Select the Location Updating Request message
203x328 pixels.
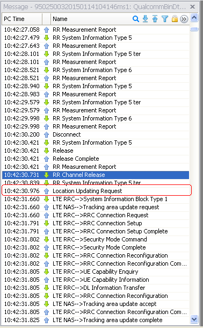point(96,191)
